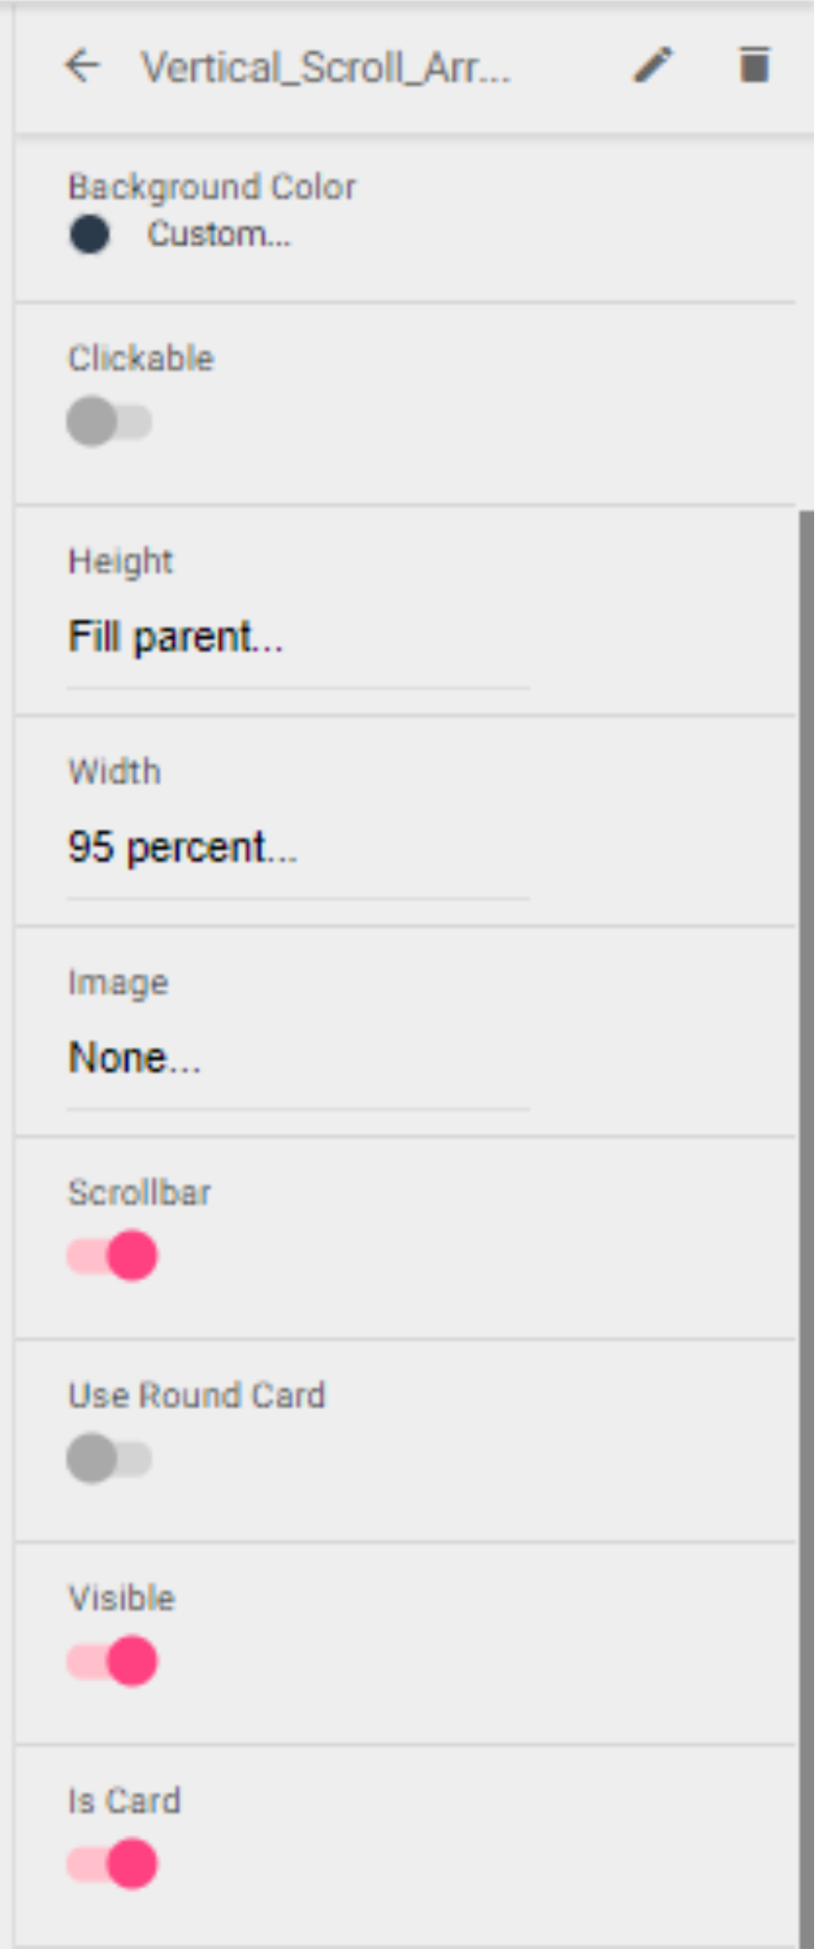Disable the Is Card toggle
The image size is (815, 1949).
[112, 1863]
